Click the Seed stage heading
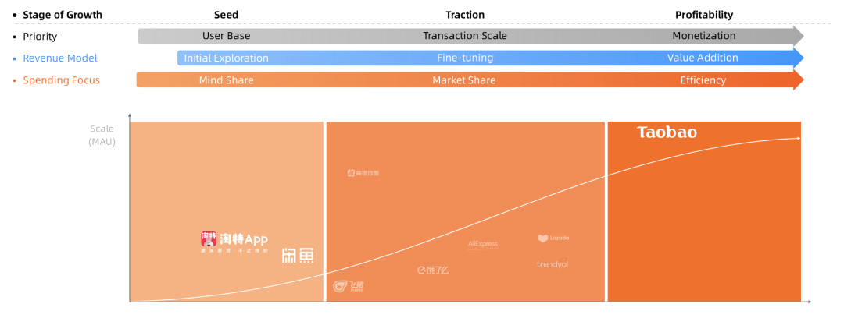Screen dimensions: 844x318 pos(226,15)
